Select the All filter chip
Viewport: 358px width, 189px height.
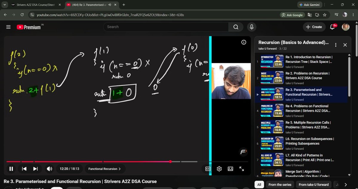click(259, 185)
